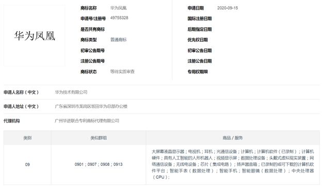Click similar group codes 0901；0907；0908；0913
This screenshot has height=187, width=322.
coord(99,164)
